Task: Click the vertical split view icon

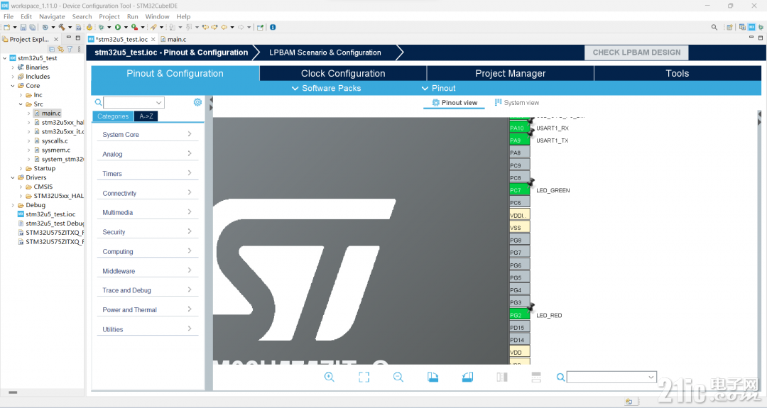Action: click(502, 377)
